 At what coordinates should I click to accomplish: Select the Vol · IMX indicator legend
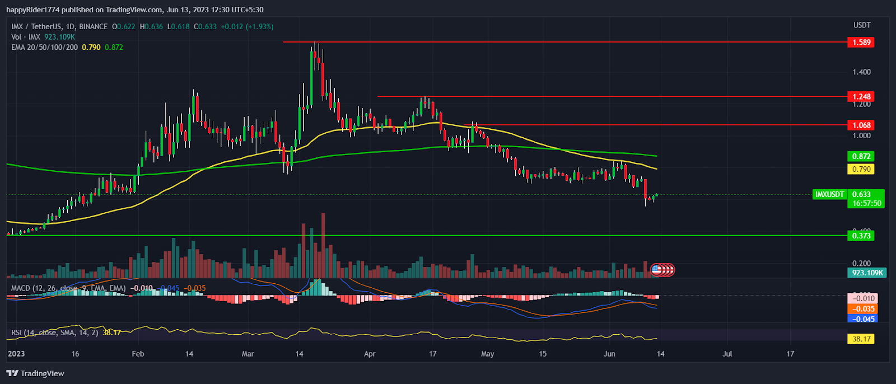(43, 37)
